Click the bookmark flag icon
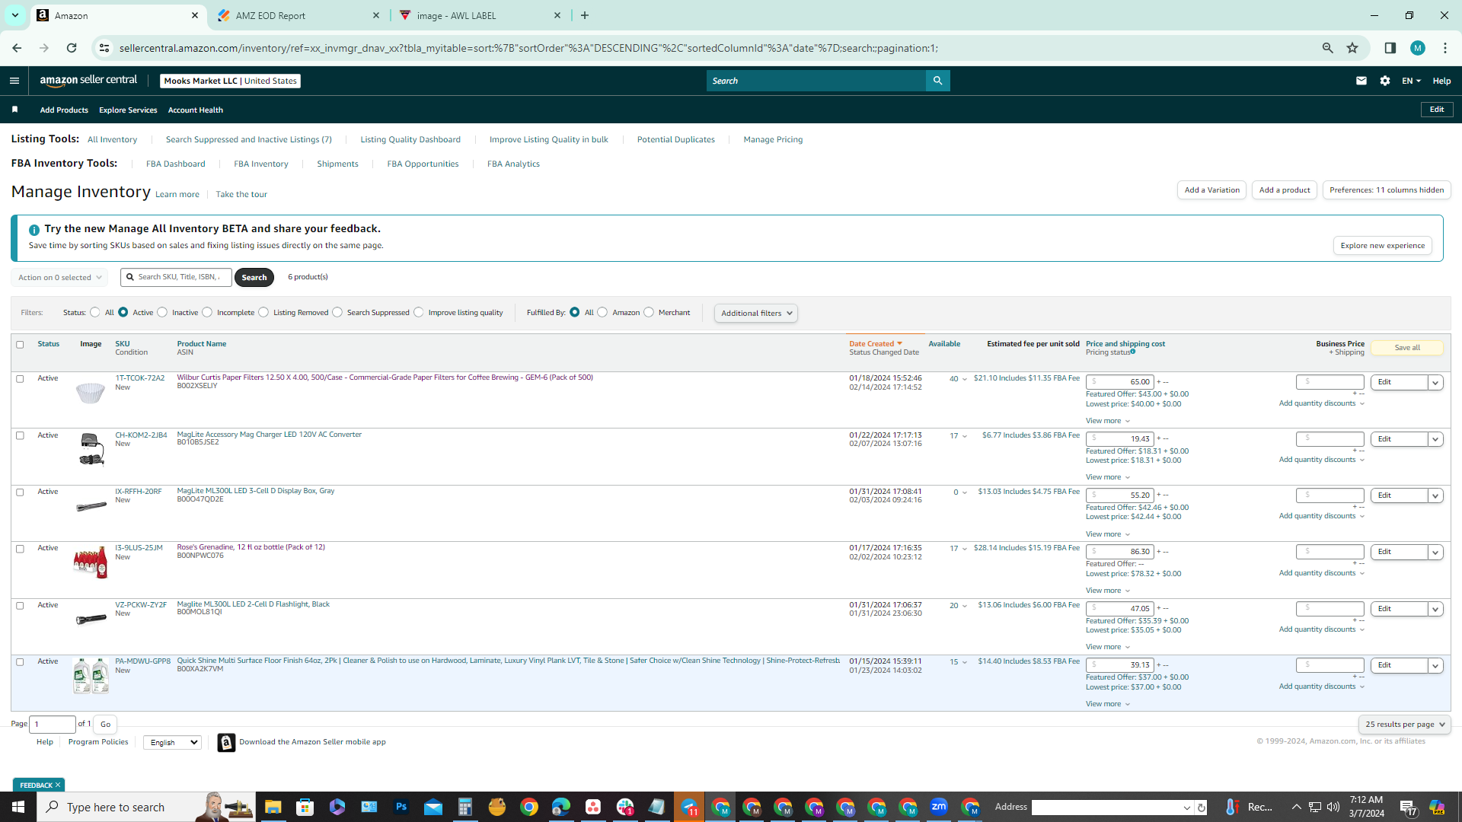 click(x=14, y=110)
